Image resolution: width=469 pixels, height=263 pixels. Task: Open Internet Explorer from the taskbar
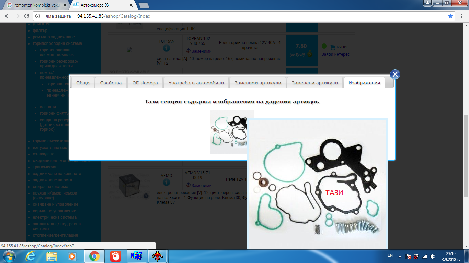[31, 256]
